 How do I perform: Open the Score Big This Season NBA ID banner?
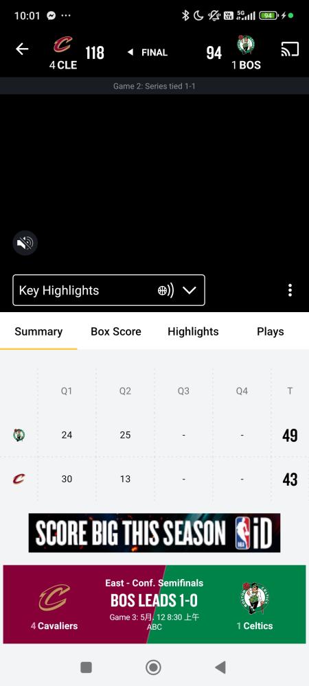(x=154, y=533)
